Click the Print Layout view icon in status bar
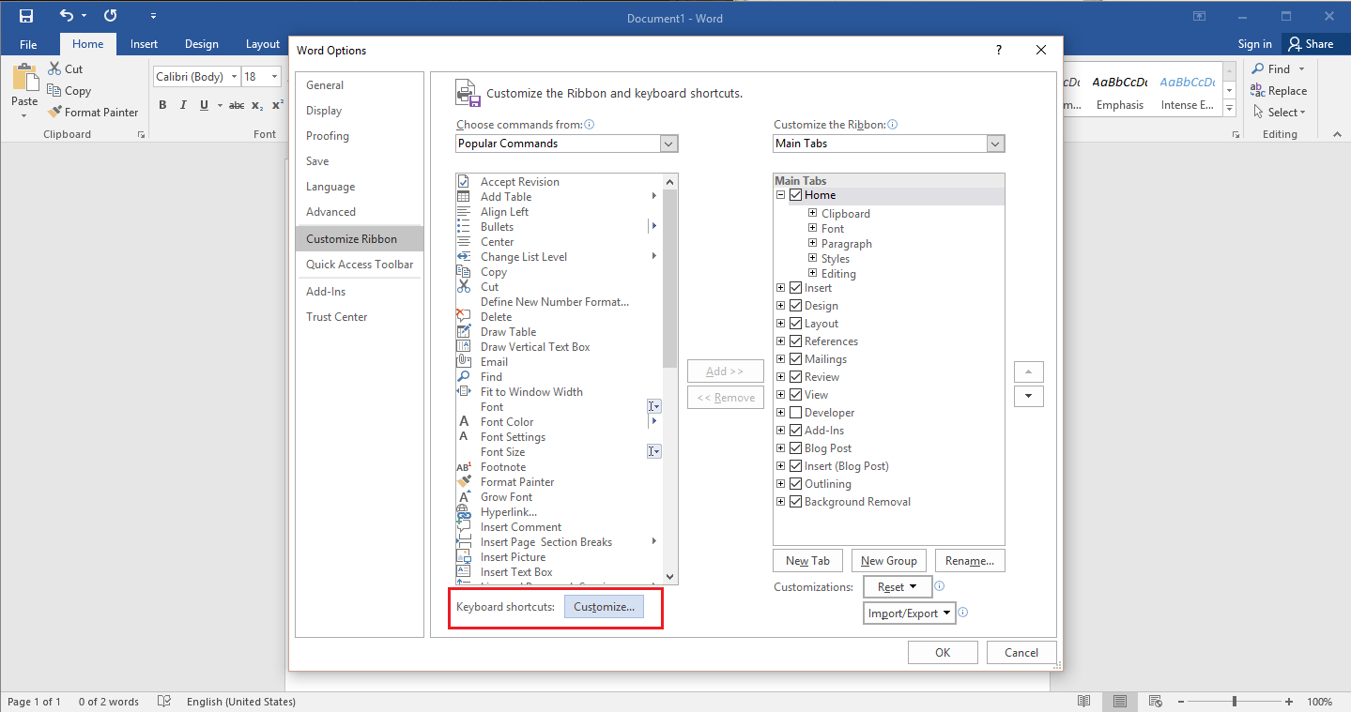 pos(1119,702)
